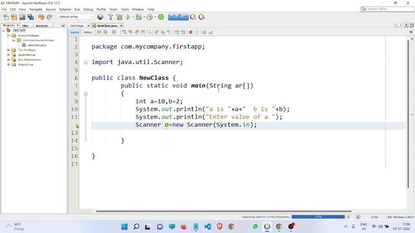Click the New File toolbar icon
This screenshot has height=233, width=415.
click(6, 17)
